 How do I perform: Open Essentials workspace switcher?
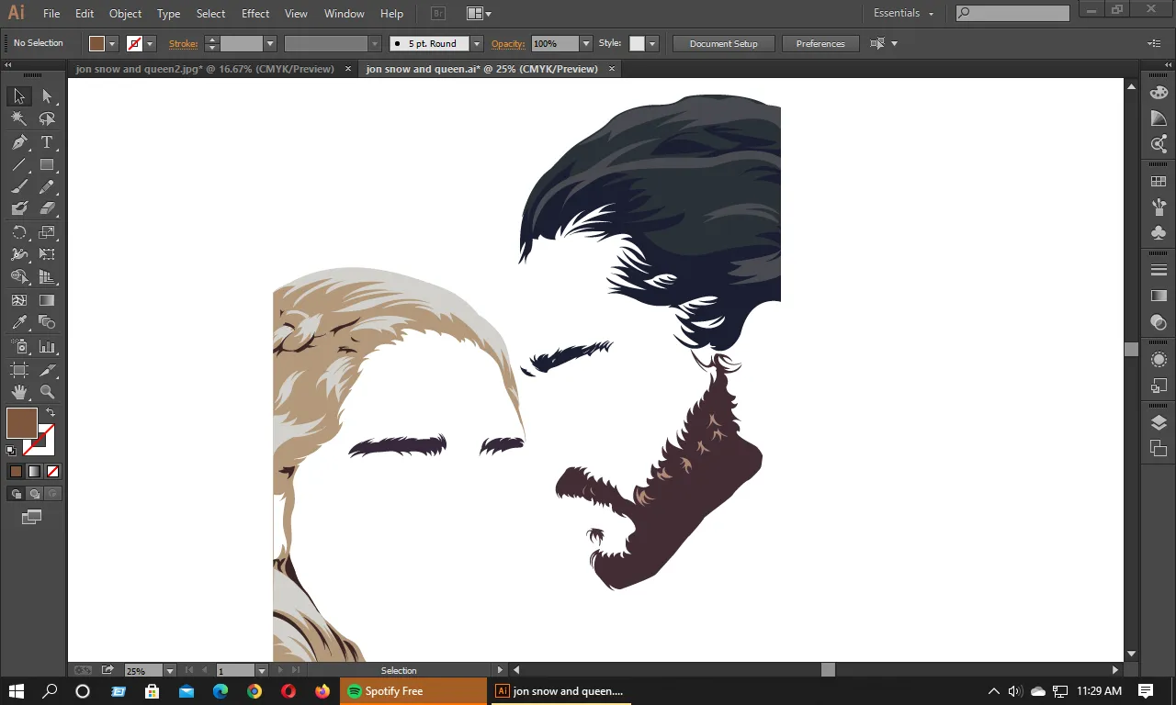coord(903,13)
